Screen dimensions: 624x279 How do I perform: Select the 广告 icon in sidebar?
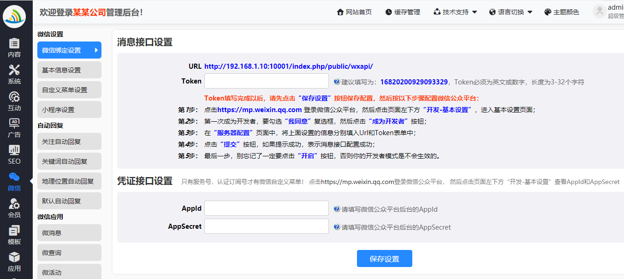pos(14,124)
